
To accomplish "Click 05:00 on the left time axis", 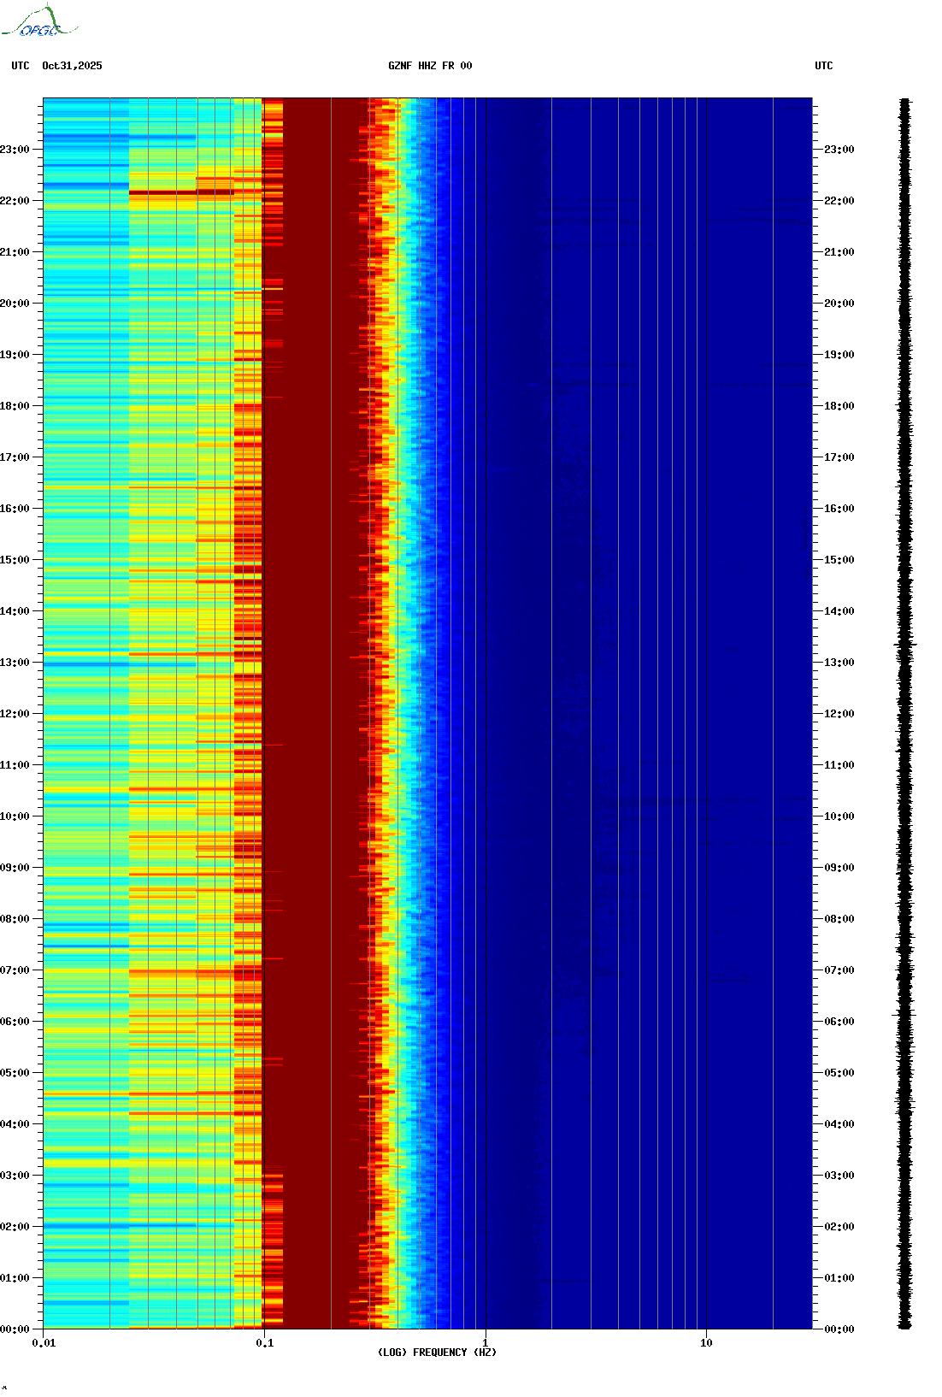I will pos(15,1073).
